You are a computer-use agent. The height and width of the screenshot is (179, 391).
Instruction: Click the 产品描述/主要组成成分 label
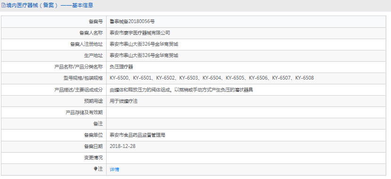pyautogui.click(x=78, y=90)
